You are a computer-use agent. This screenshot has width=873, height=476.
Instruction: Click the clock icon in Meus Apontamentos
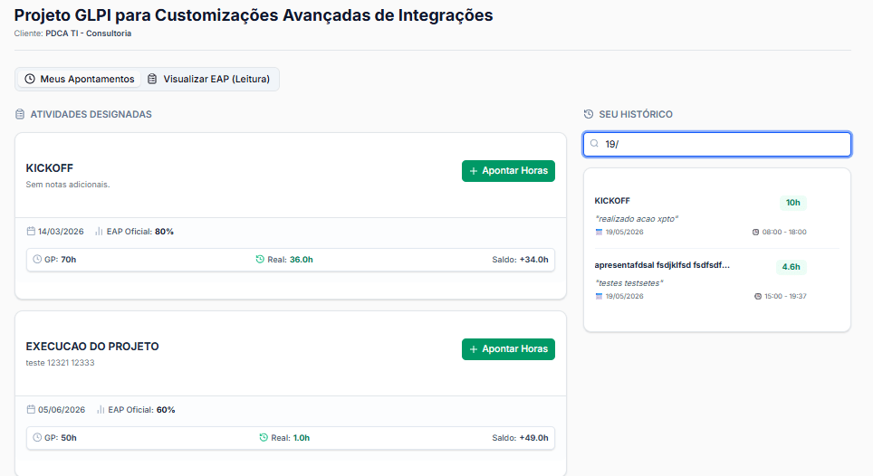30,79
